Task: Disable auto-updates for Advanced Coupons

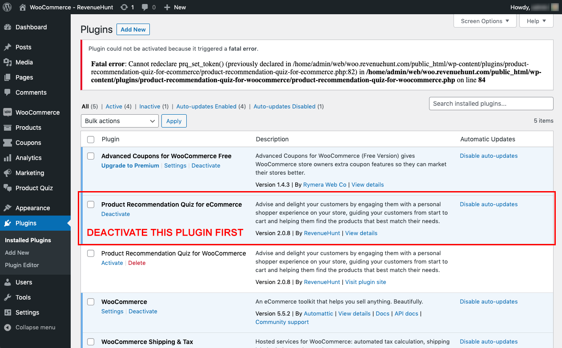Action: coord(489,156)
